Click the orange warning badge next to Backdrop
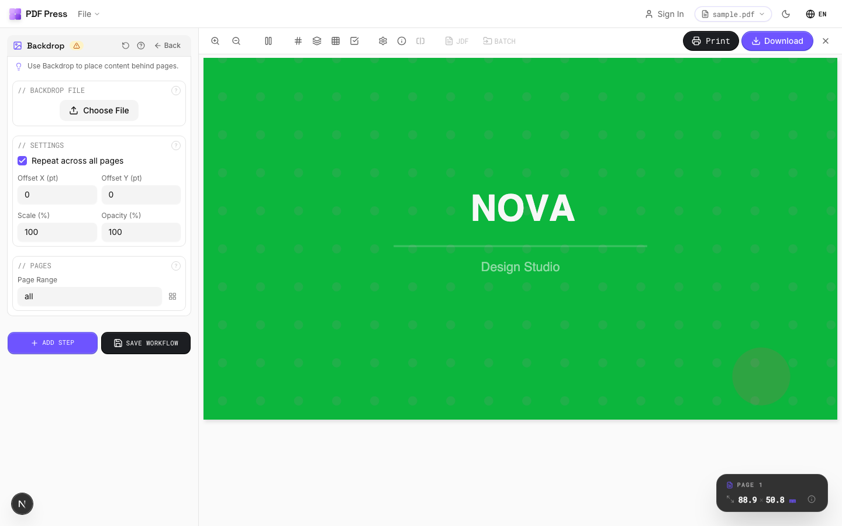Viewport: 842px width, 526px height. pyautogui.click(x=77, y=46)
